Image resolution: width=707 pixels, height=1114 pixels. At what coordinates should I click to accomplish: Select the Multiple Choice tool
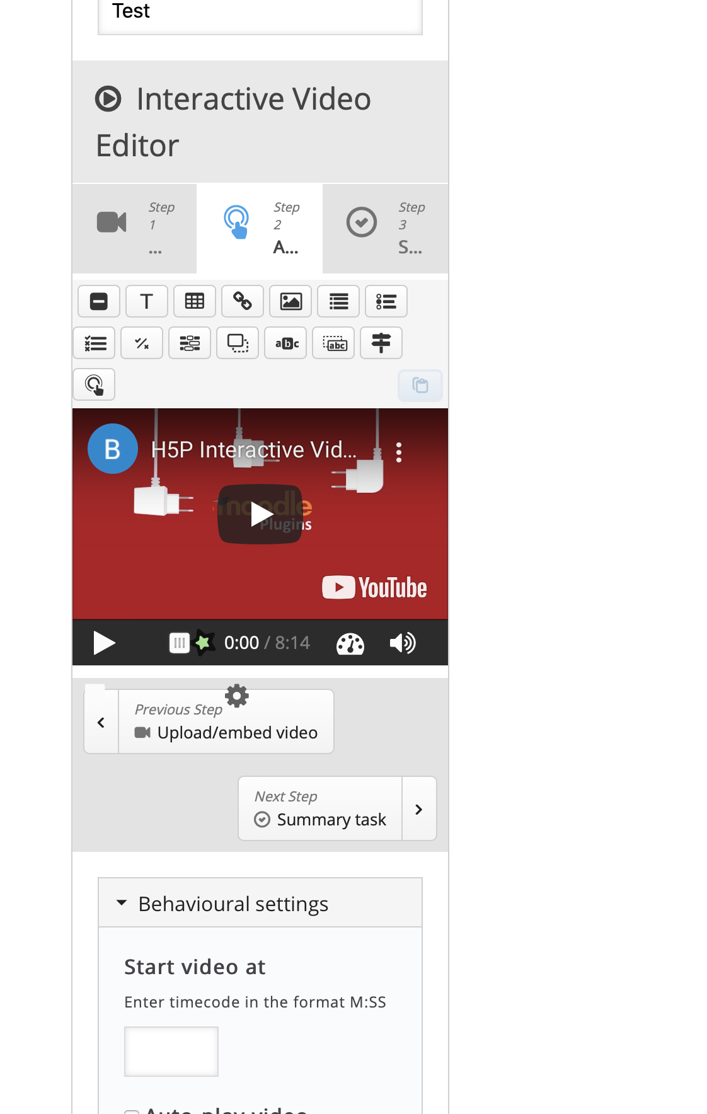tap(94, 343)
